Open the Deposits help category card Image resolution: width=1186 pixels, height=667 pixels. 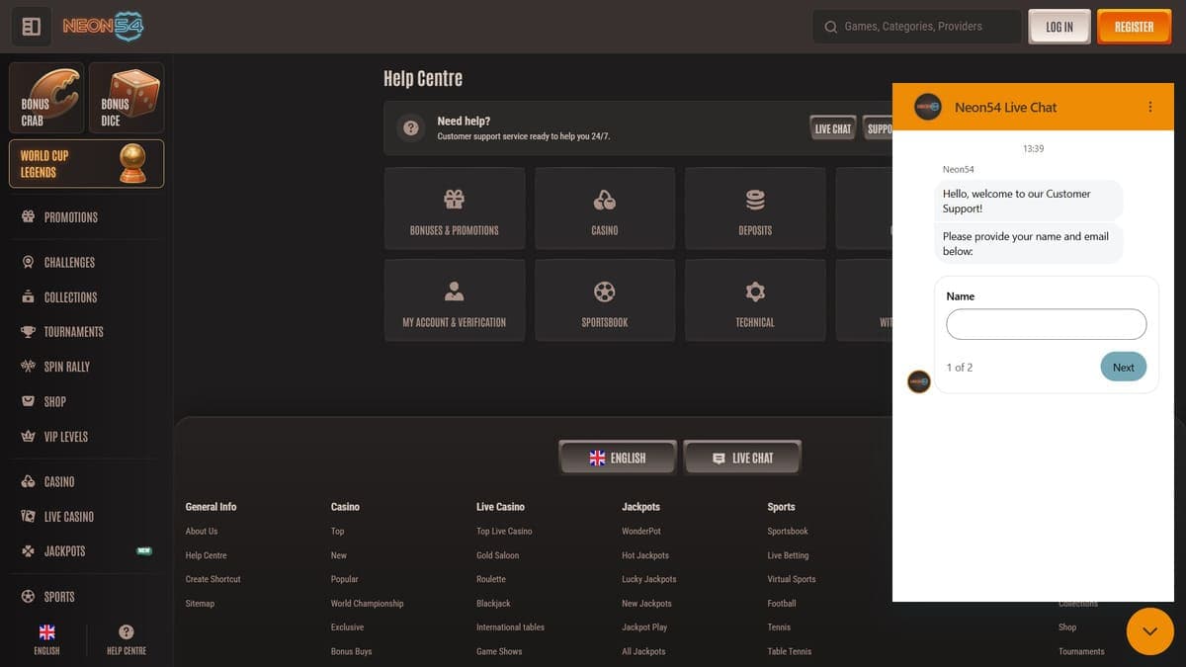click(755, 208)
